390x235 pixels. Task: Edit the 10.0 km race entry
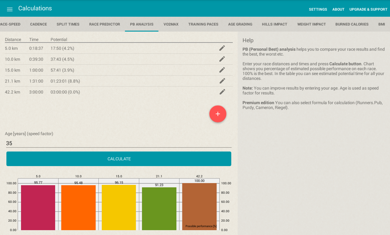click(222, 59)
